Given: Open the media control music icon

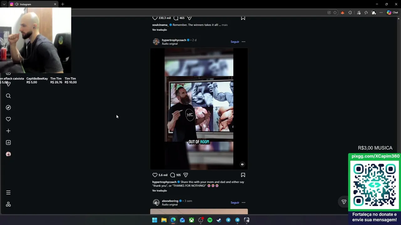Looking at the screenshot, I should tap(359, 12).
